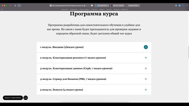Switch to the pve-lab Proxmox tab
This screenshot has width=189, height=106.
pyautogui.click(x=117, y=6)
